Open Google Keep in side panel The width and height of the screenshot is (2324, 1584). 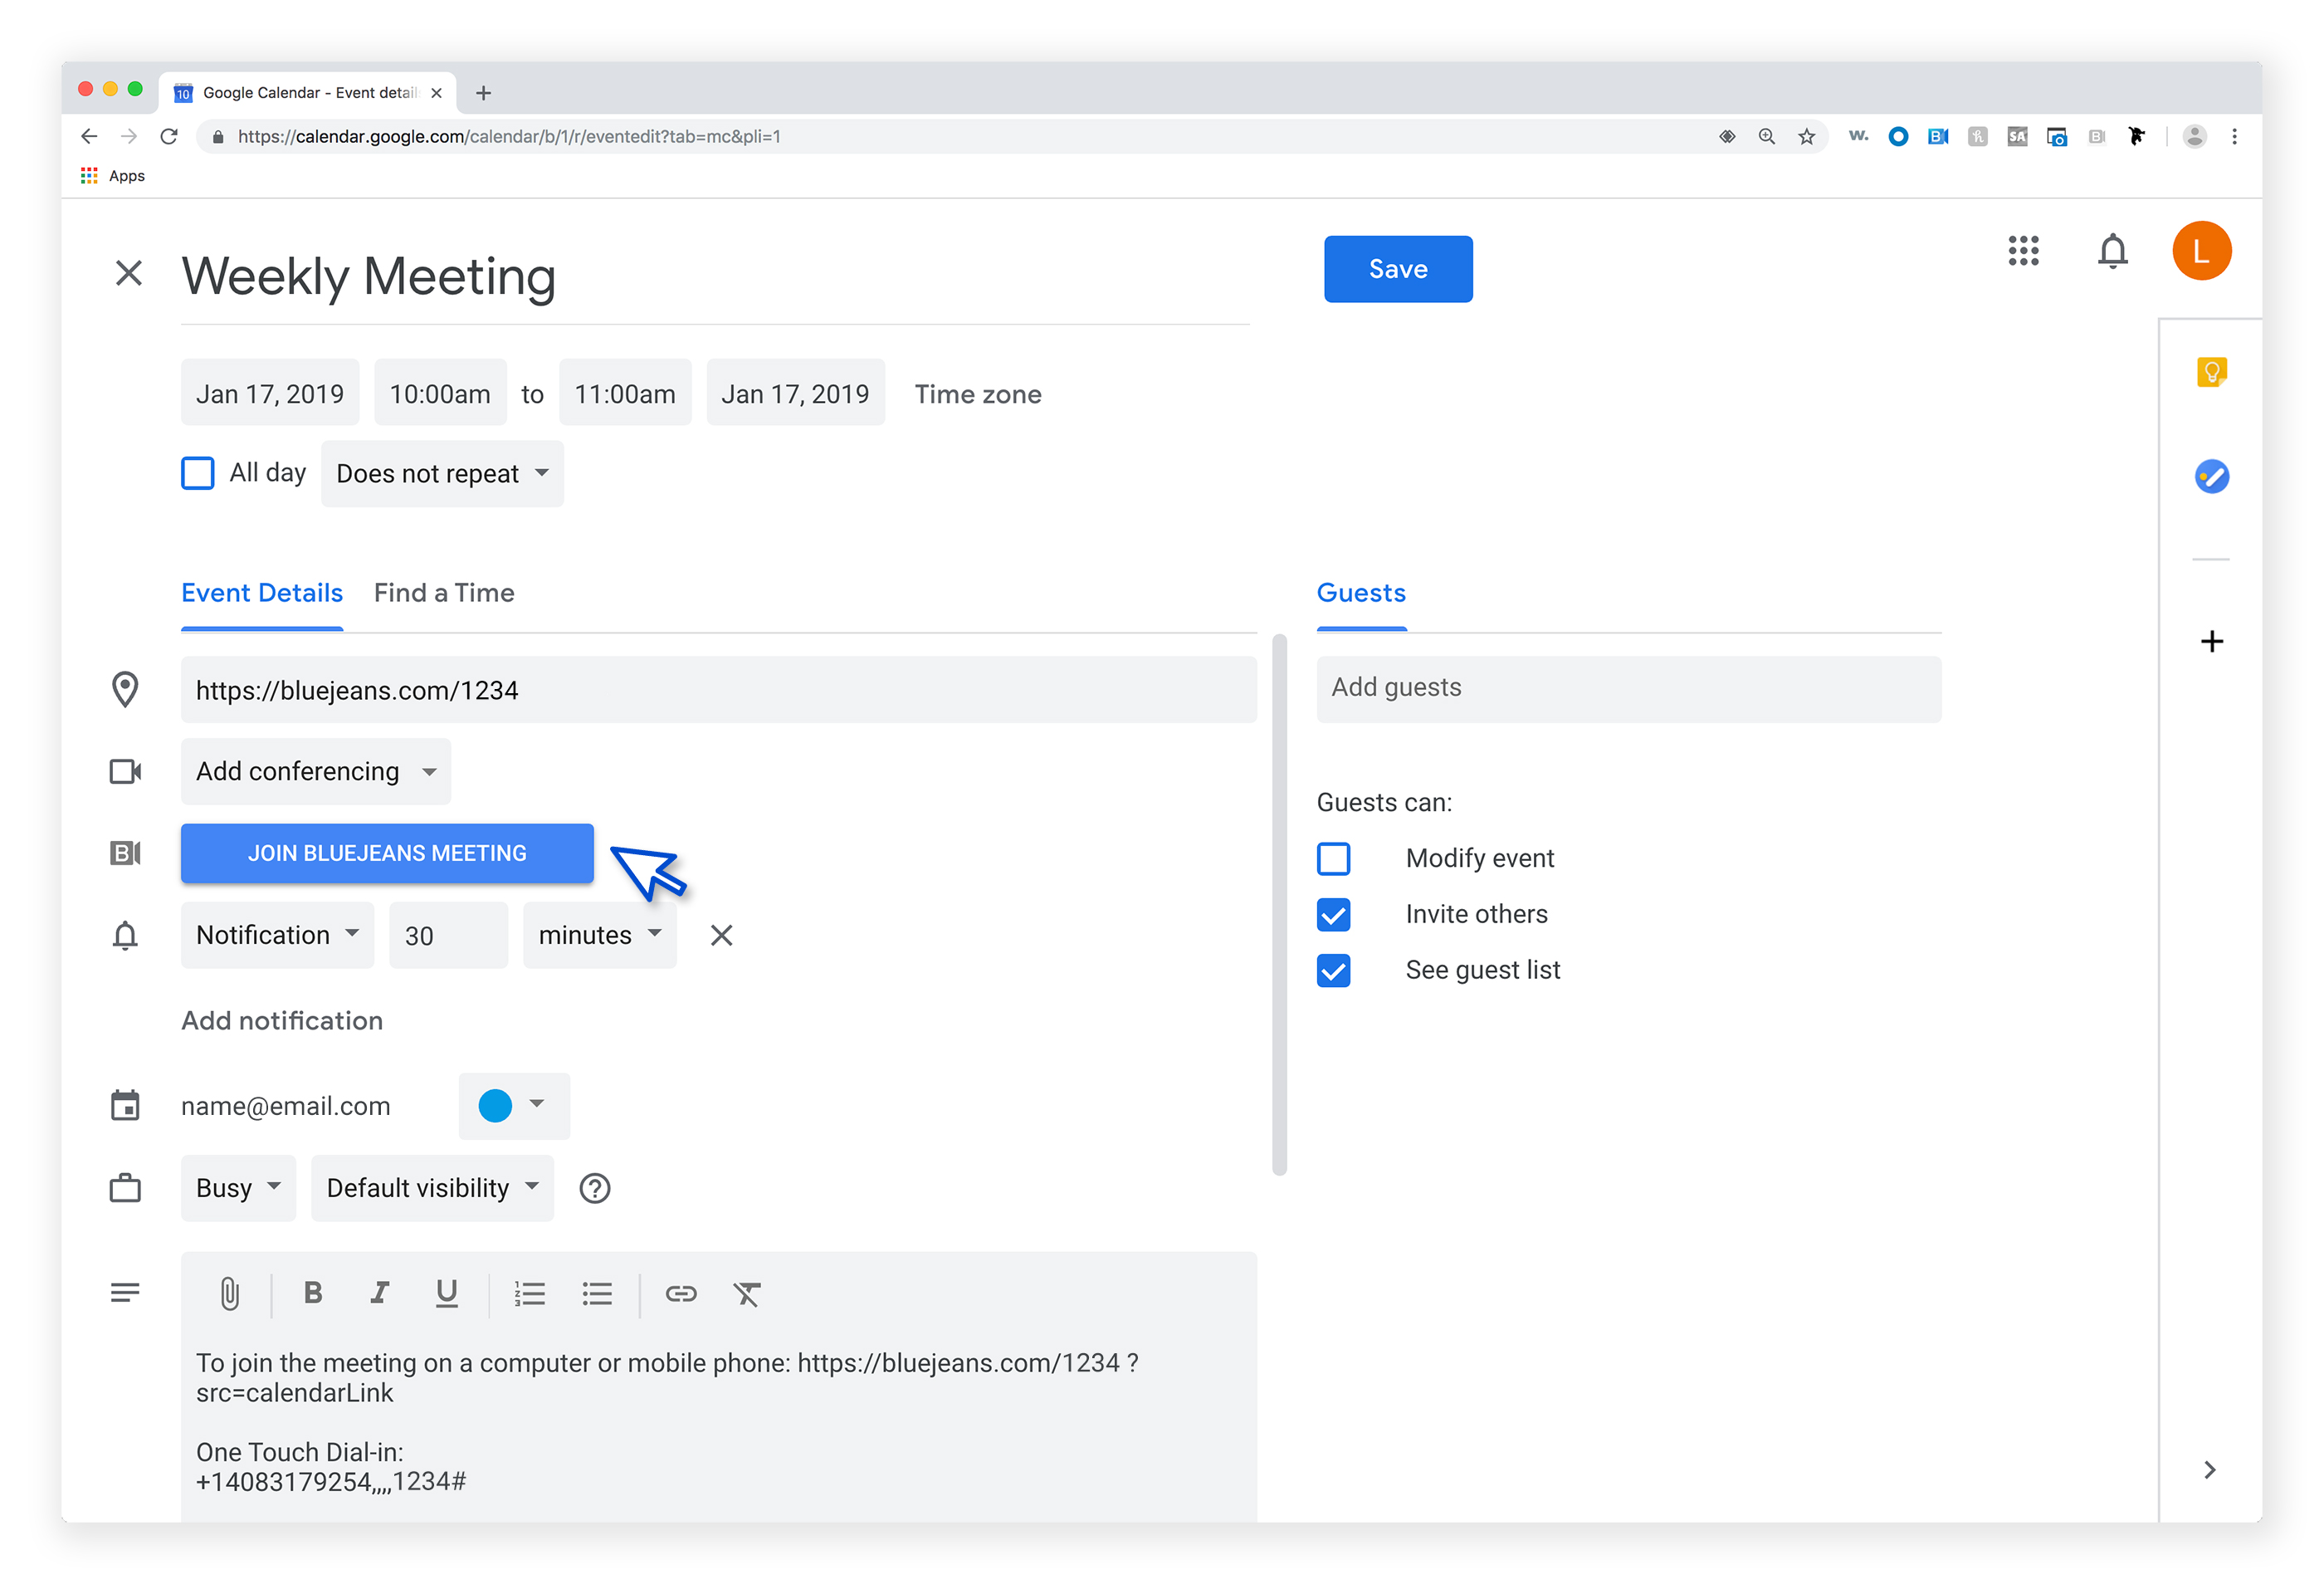click(2211, 372)
